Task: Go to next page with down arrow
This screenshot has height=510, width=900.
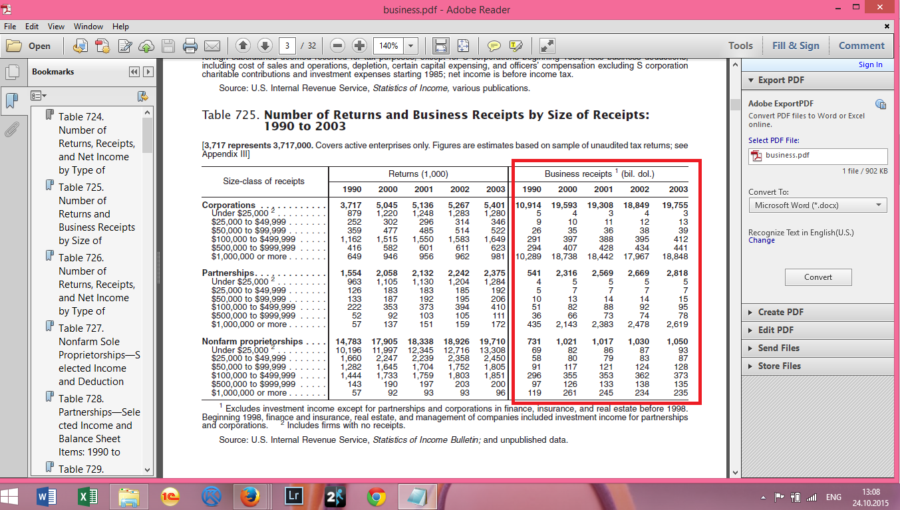Action: tap(265, 46)
